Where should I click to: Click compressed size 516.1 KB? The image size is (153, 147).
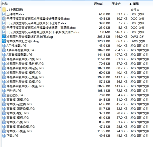(x=121, y=32)
